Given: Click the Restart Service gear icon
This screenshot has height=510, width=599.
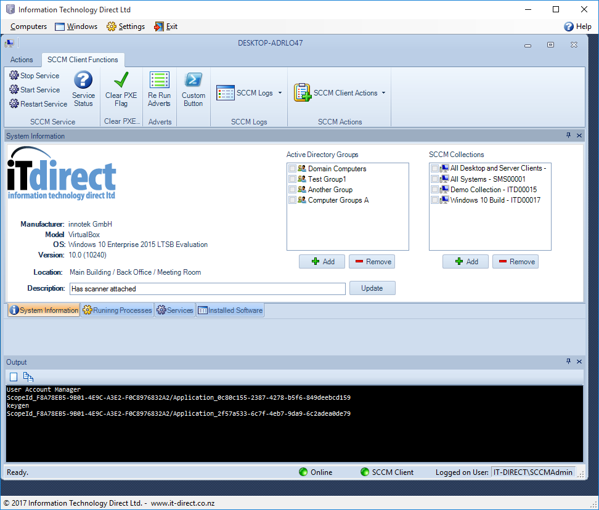Looking at the screenshot, I should pos(14,104).
